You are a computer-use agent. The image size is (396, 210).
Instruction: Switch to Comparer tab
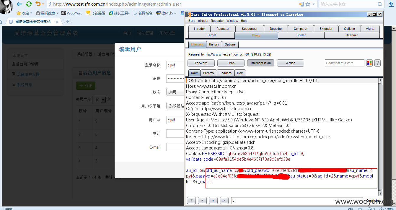coord(301,29)
